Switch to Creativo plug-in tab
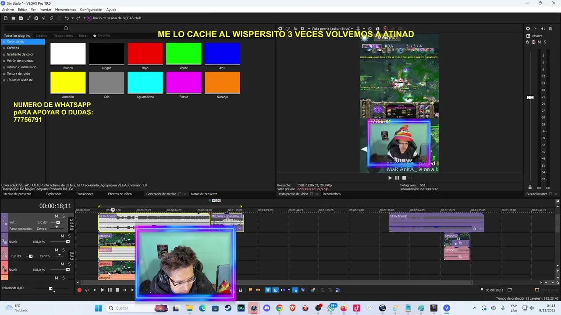 pos(41,35)
